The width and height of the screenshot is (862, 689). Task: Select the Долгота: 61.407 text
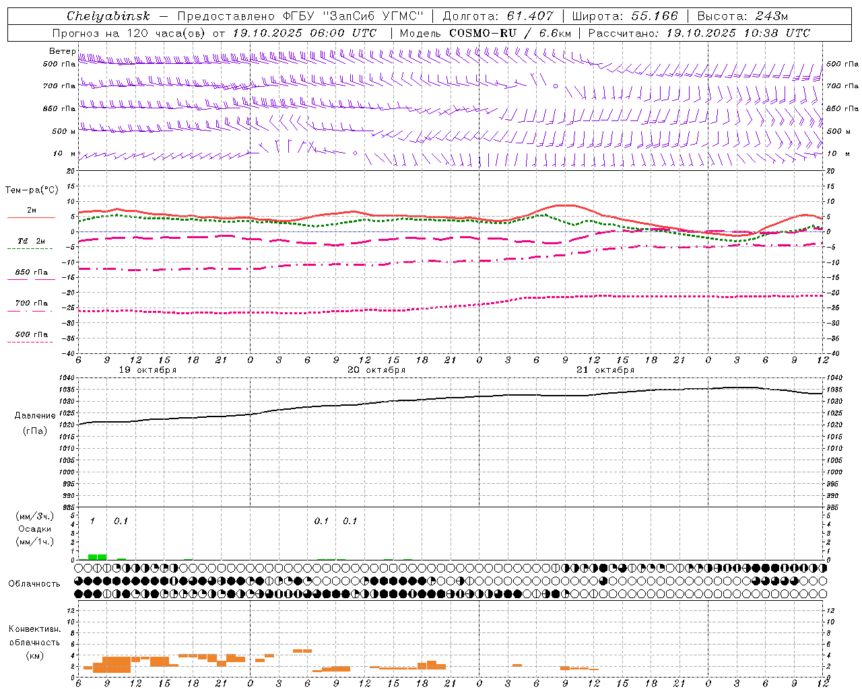pyautogui.click(x=498, y=16)
